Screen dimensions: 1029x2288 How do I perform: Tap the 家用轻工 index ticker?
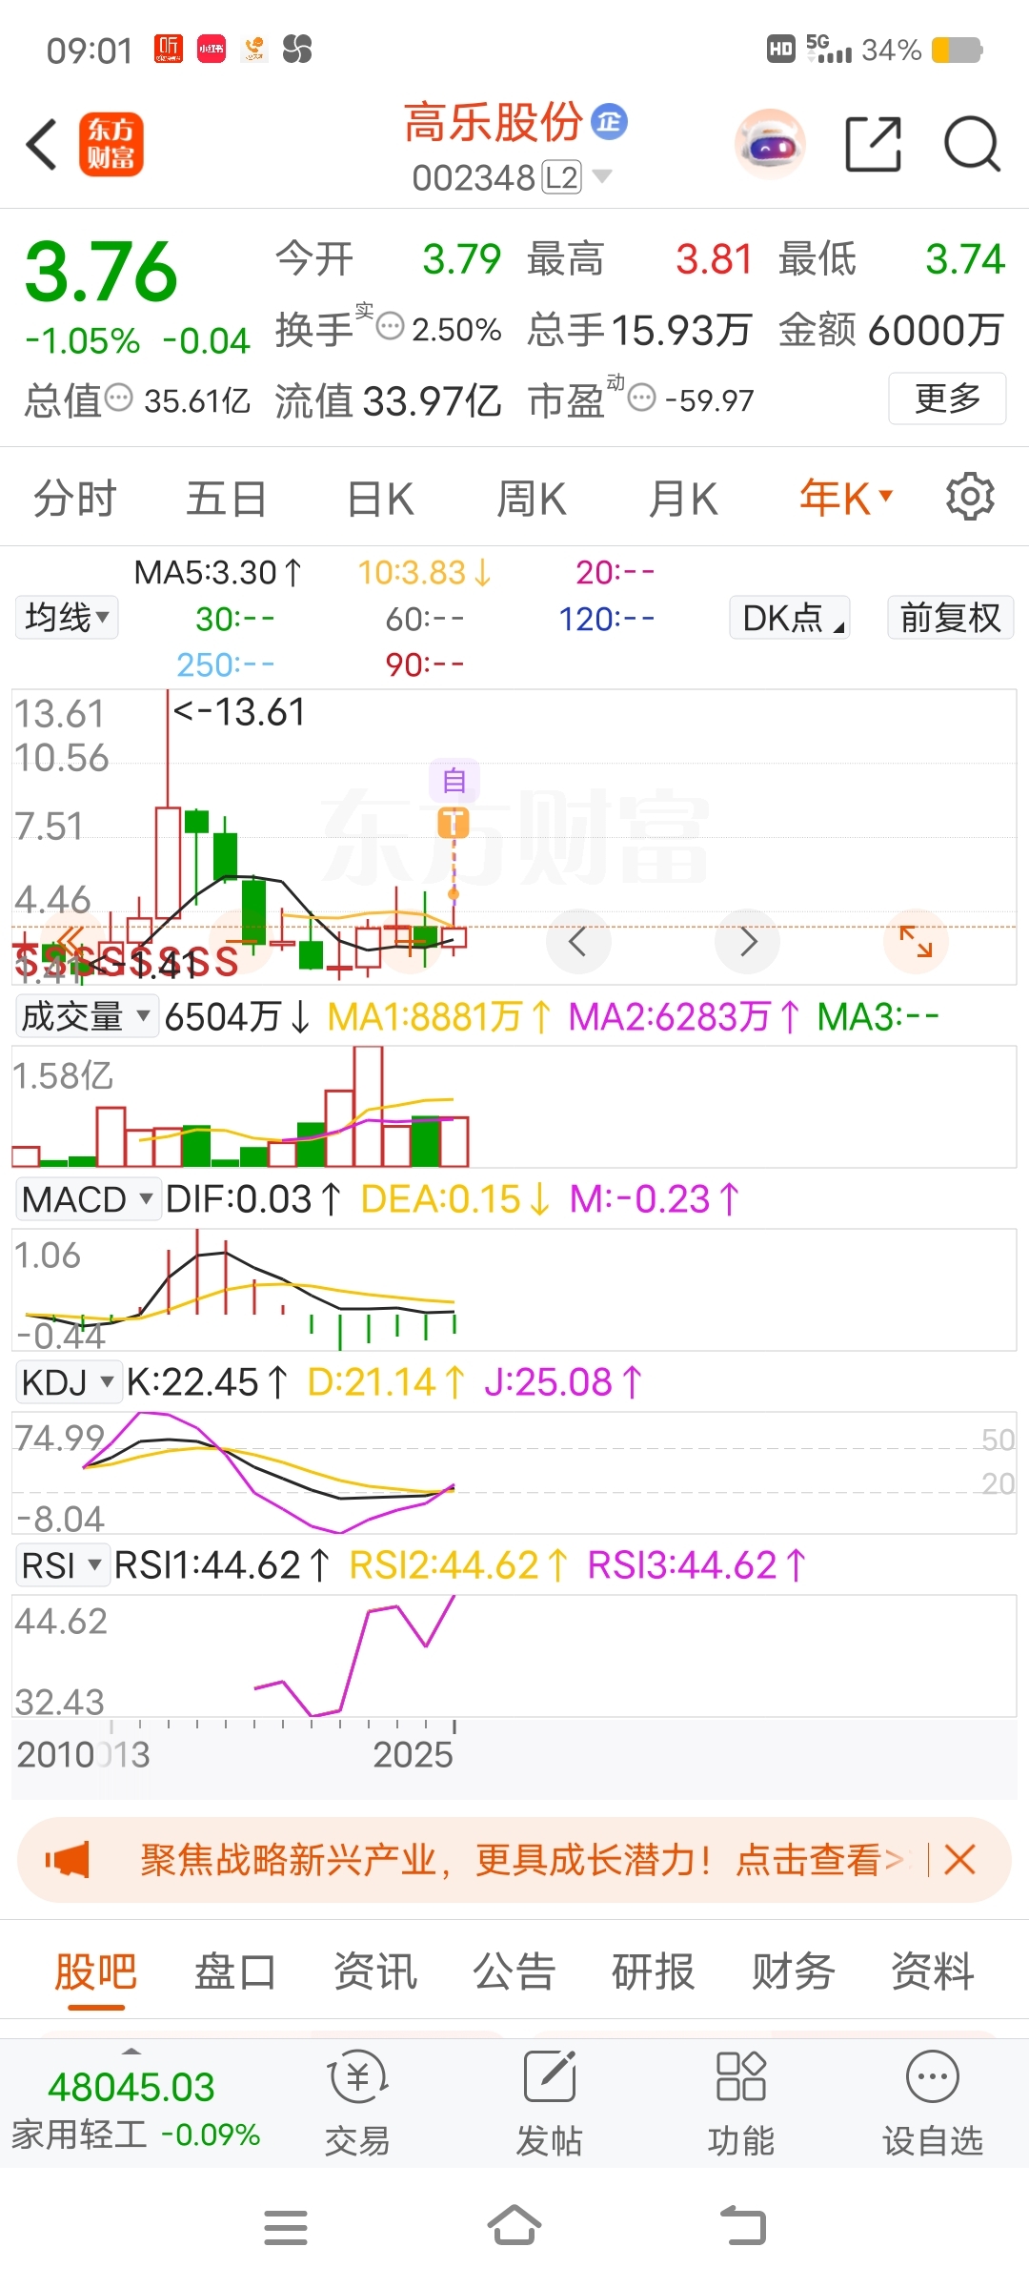coord(135,2109)
